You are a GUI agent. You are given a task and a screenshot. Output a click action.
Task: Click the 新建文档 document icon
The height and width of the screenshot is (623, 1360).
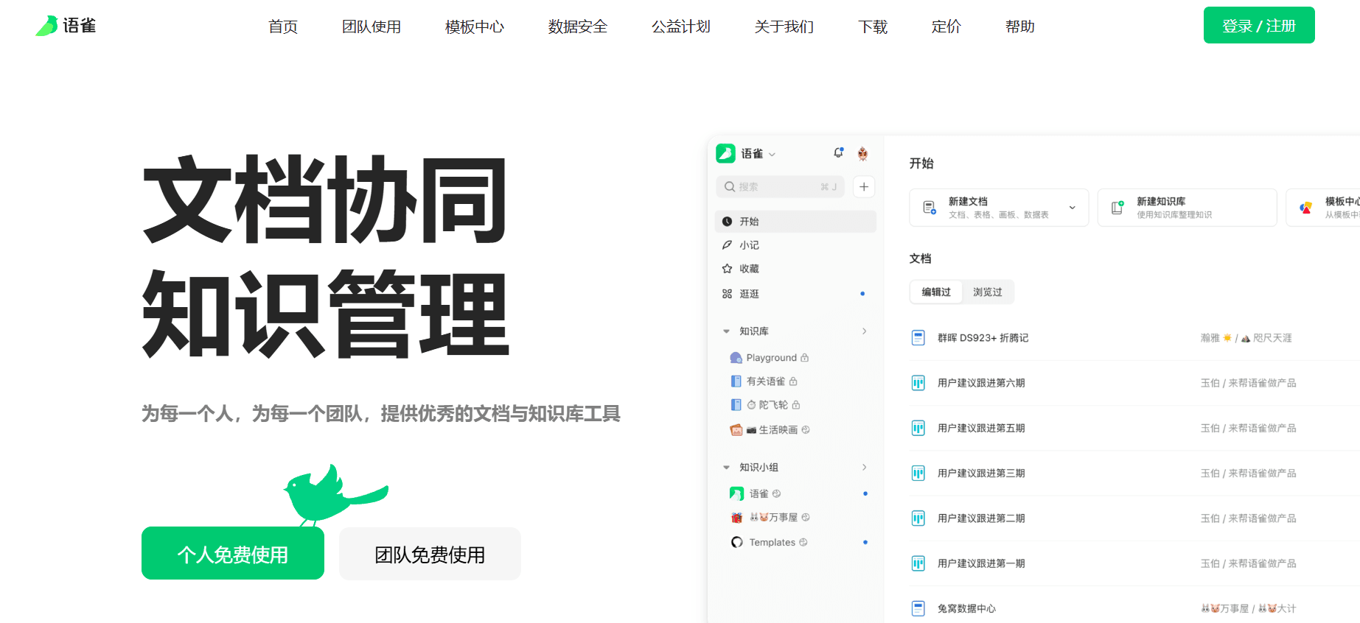click(x=930, y=208)
